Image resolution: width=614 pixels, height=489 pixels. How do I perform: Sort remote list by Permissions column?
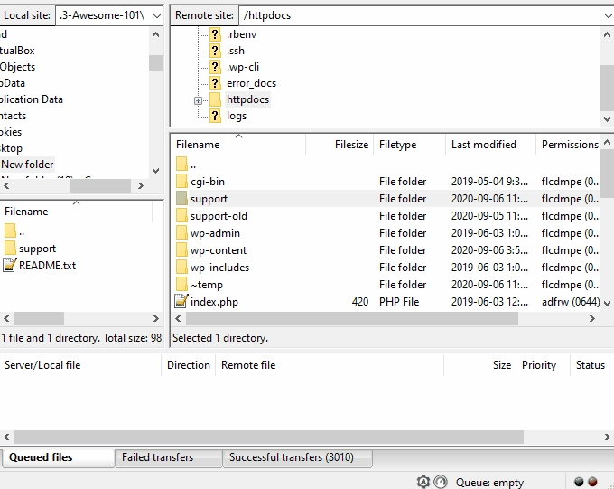tap(570, 145)
